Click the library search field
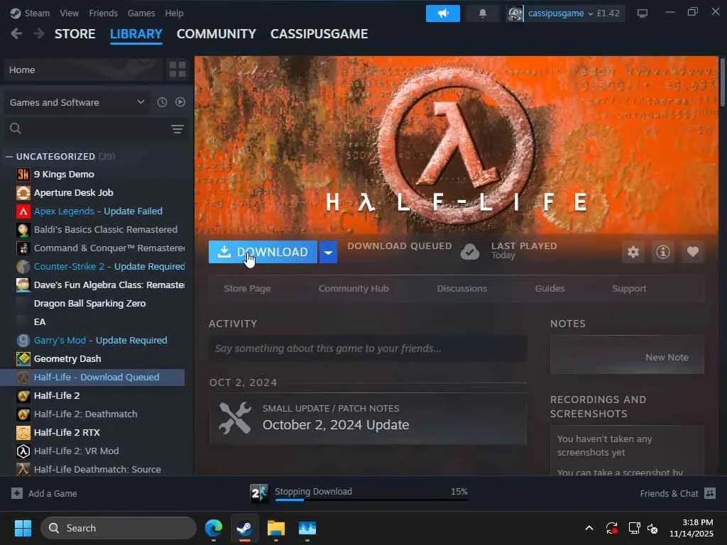The width and height of the screenshot is (727, 545). click(95, 128)
